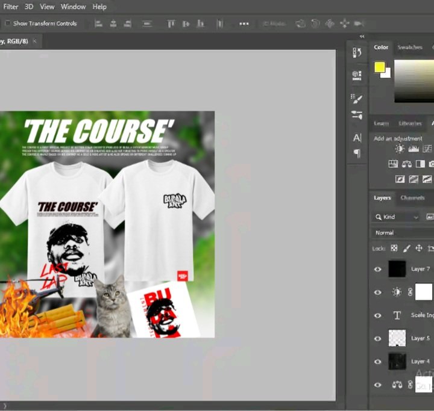Switch to the Learn tab
The width and height of the screenshot is (434, 411).
coord(381,123)
